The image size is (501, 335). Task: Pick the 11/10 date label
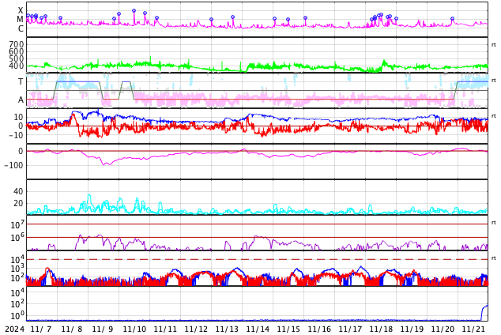coord(134,329)
